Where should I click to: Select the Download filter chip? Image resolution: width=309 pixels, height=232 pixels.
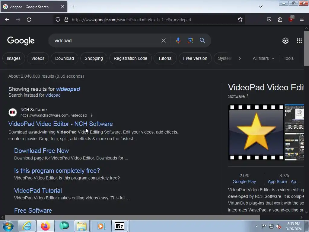pyautogui.click(x=65, y=58)
